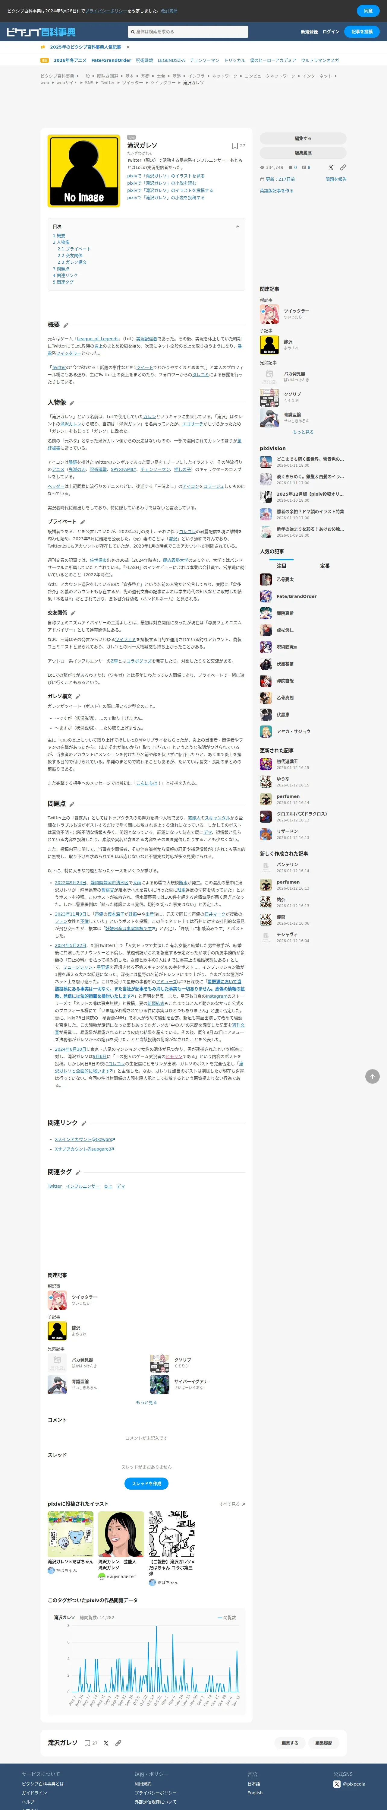Open the 滝沢ガレソ×だばちゃん illustration

coord(70,1535)
